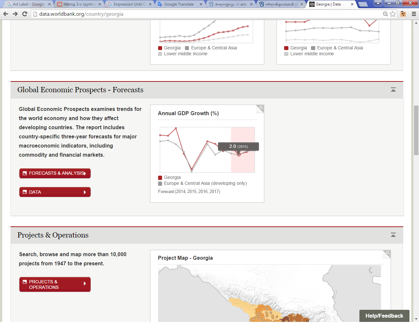Viewport: 419px width, 335px height.
Task: Close the Ad Label - Google tab
Action: 49,4
